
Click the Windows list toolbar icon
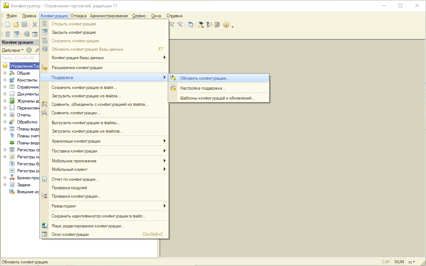191,25
